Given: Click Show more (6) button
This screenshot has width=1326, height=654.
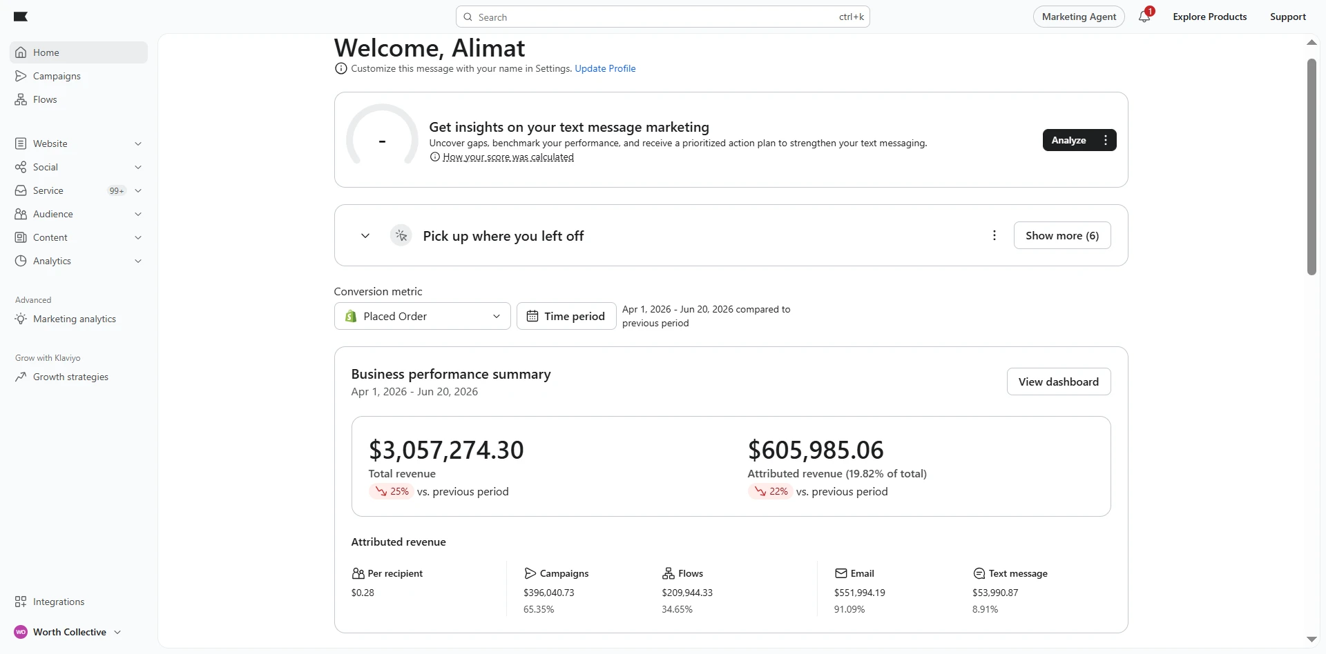Looking at the screenshot, I should pos(1061,235).
